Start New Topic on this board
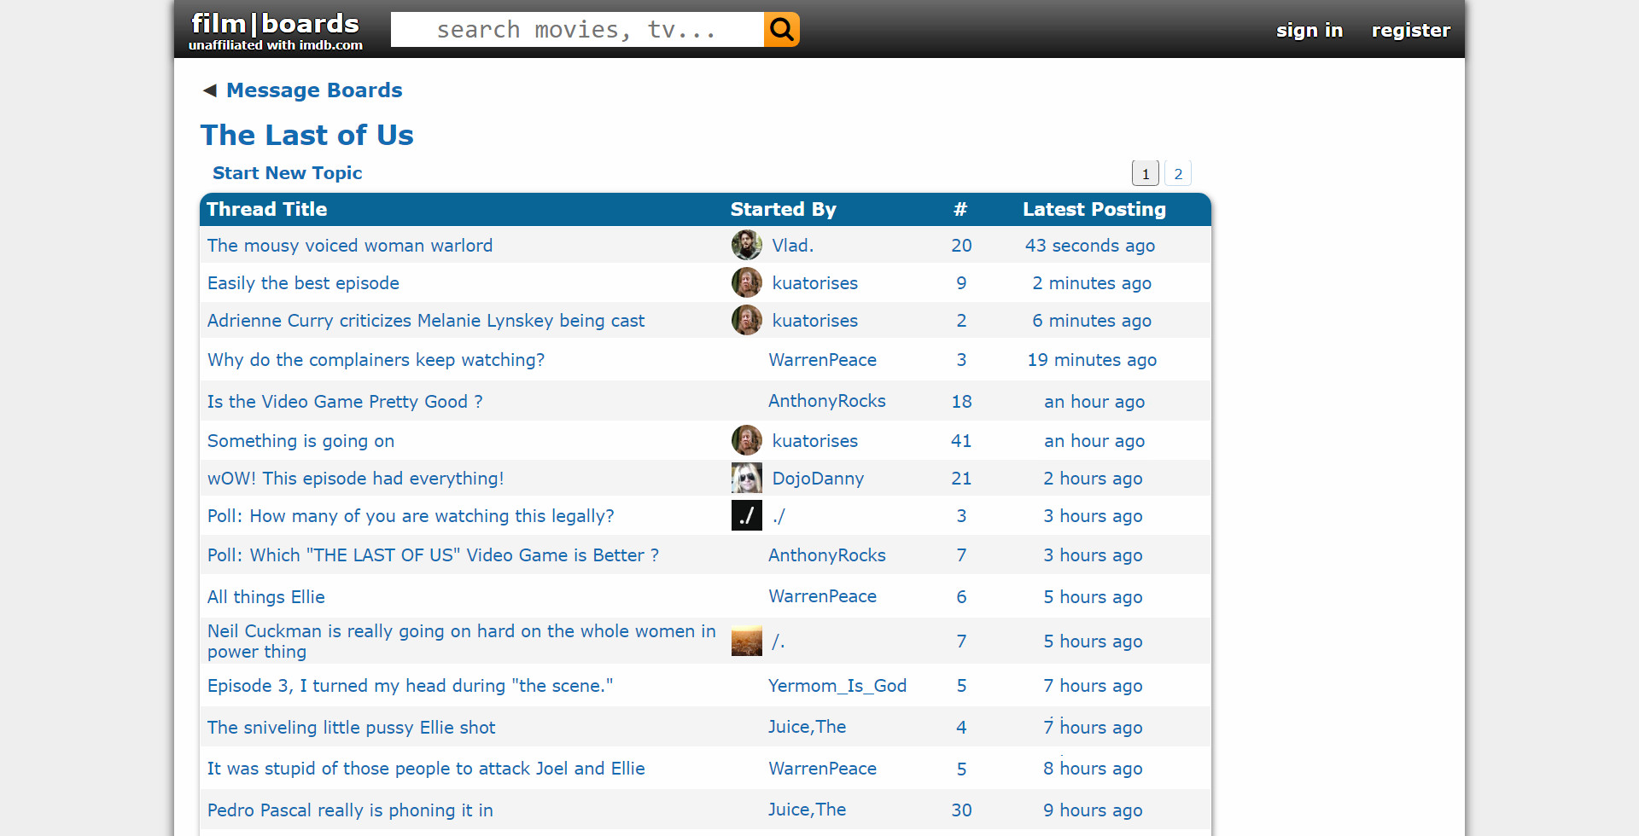Image resolution: width=1639 pixels, height=836 pixels. pos(288,173)
